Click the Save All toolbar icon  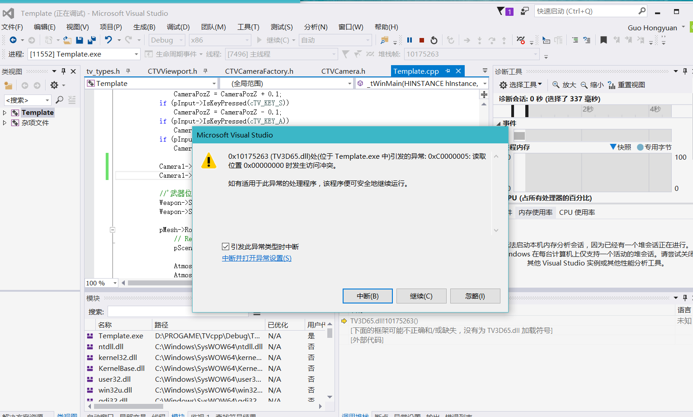coord(92,40)
